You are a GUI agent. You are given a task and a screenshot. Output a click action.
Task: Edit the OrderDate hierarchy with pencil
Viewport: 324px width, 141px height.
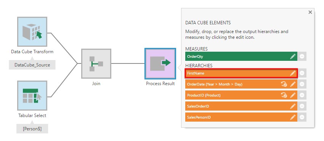coord(293,84)
